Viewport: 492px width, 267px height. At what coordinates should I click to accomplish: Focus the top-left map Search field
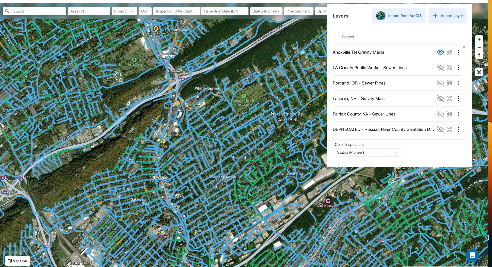[x=34, y=11]
